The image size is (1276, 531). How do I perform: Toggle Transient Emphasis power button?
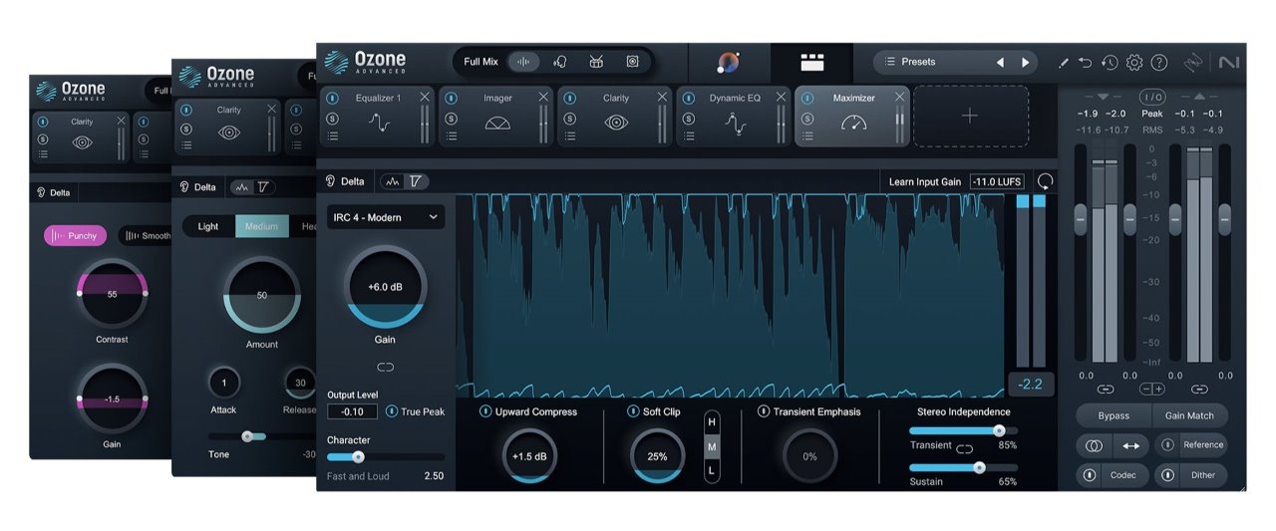coord(764,411)
